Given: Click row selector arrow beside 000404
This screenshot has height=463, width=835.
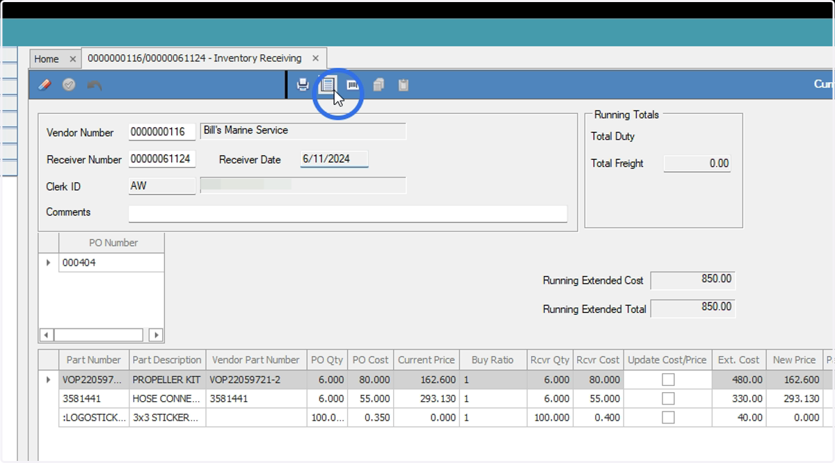Looking at the screenshot, I should (49, 263).
